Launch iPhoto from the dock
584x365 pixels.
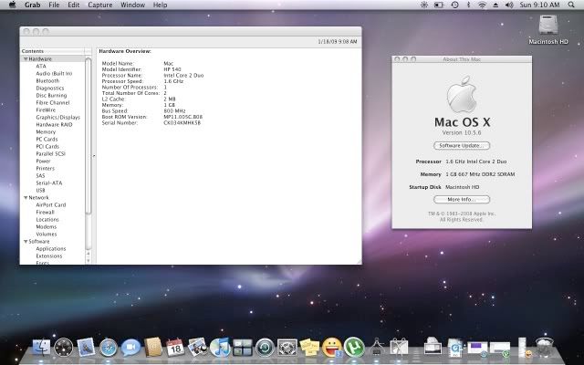point(198,347)
